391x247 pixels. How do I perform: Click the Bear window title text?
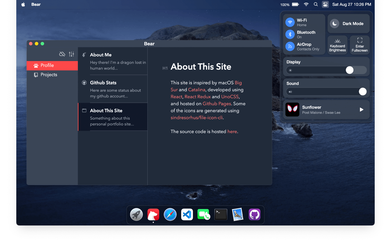[x=149, y=44]
